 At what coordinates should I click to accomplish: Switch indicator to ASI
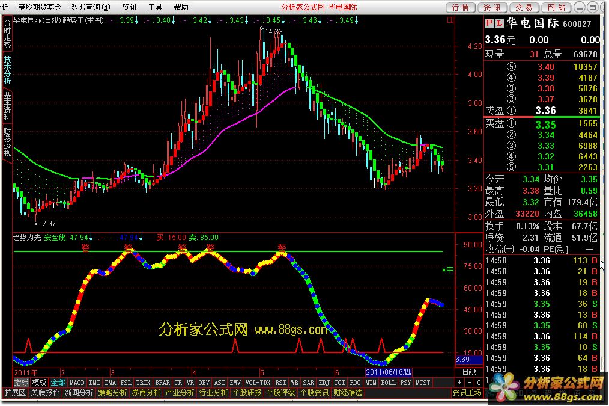[x=219, y=383]
